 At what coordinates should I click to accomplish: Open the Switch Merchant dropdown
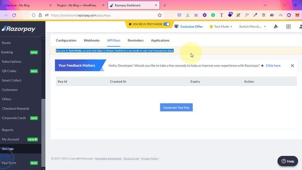pos(252,26)
